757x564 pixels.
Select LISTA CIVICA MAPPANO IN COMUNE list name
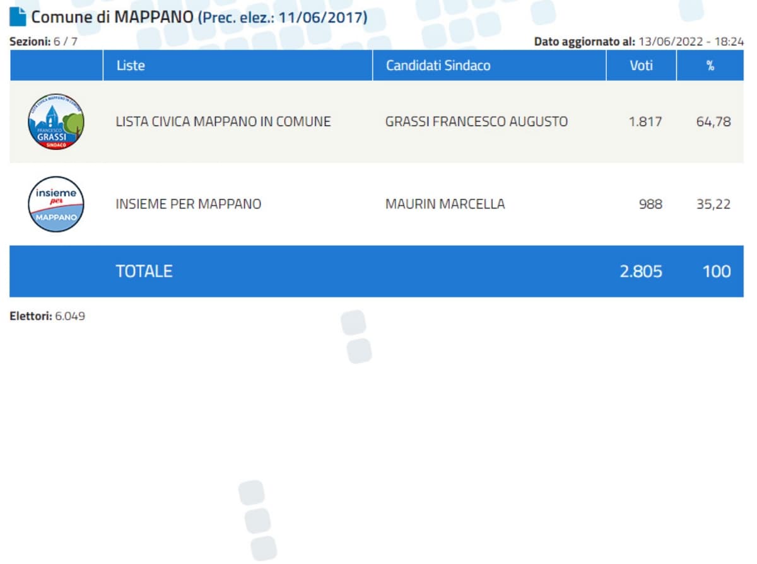pyautogui.click(x=223, y=122)
